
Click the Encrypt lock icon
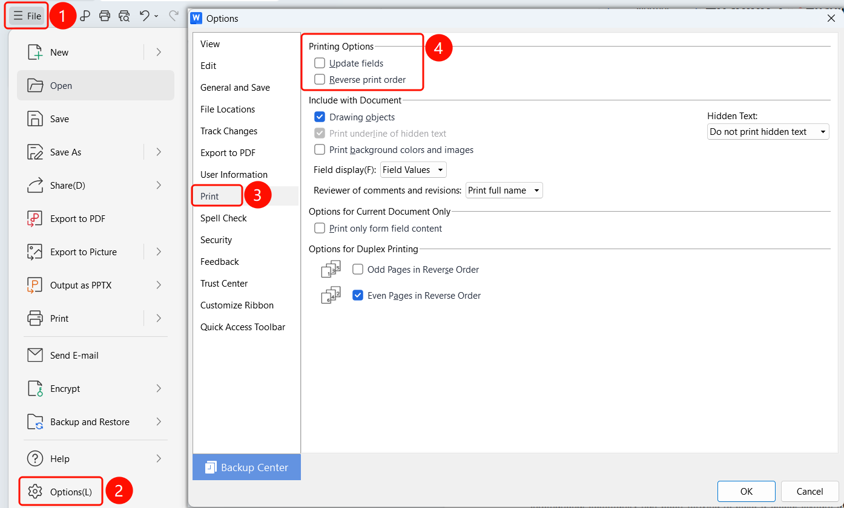[x=35, y=389]
